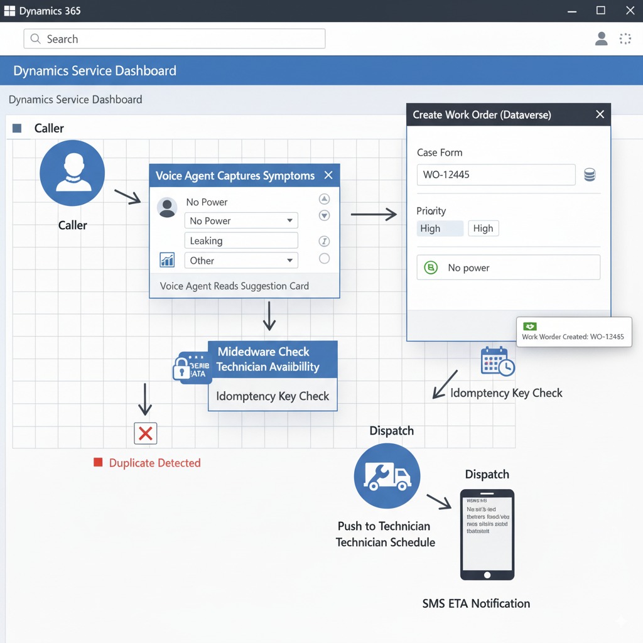Select the outlined High priority button
Screen dimensions: 643x643
coord(483,229)
